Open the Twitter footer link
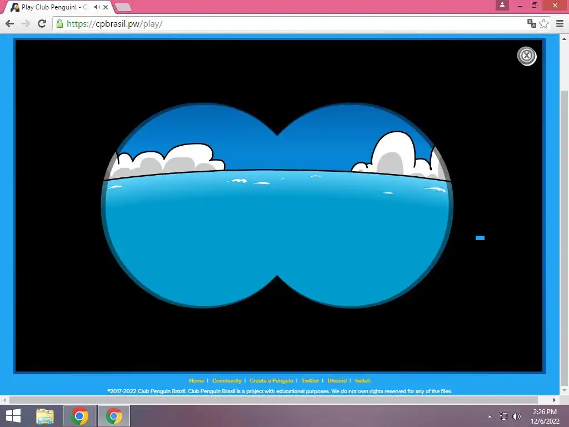This screenshot has height=427, width=569. point(310,380)
